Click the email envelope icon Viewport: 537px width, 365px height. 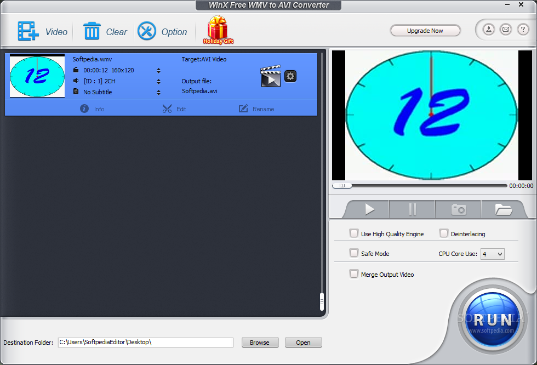pyautogui.click(x=506, y=30)
